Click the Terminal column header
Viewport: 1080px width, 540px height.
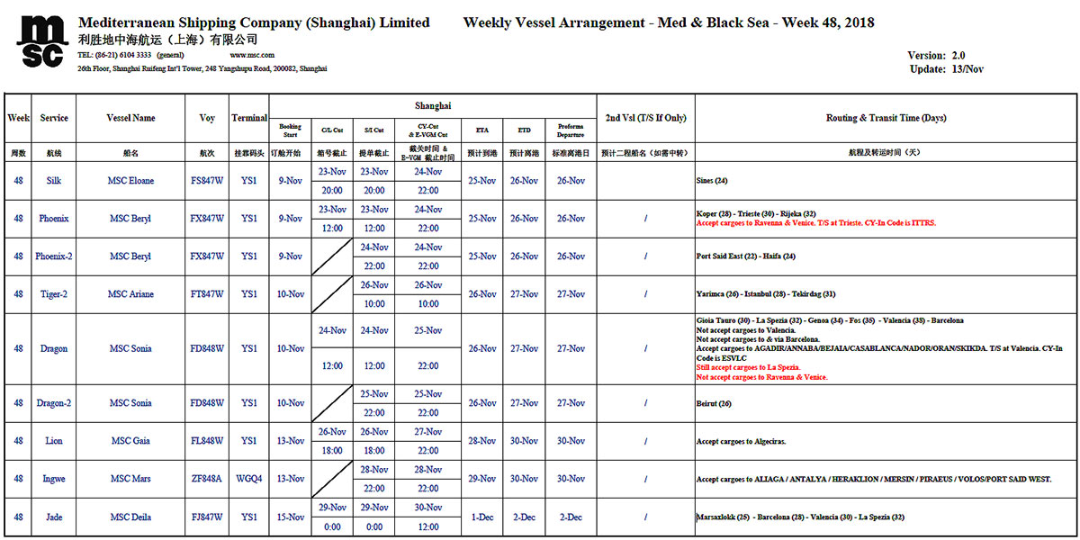(249, 118)
